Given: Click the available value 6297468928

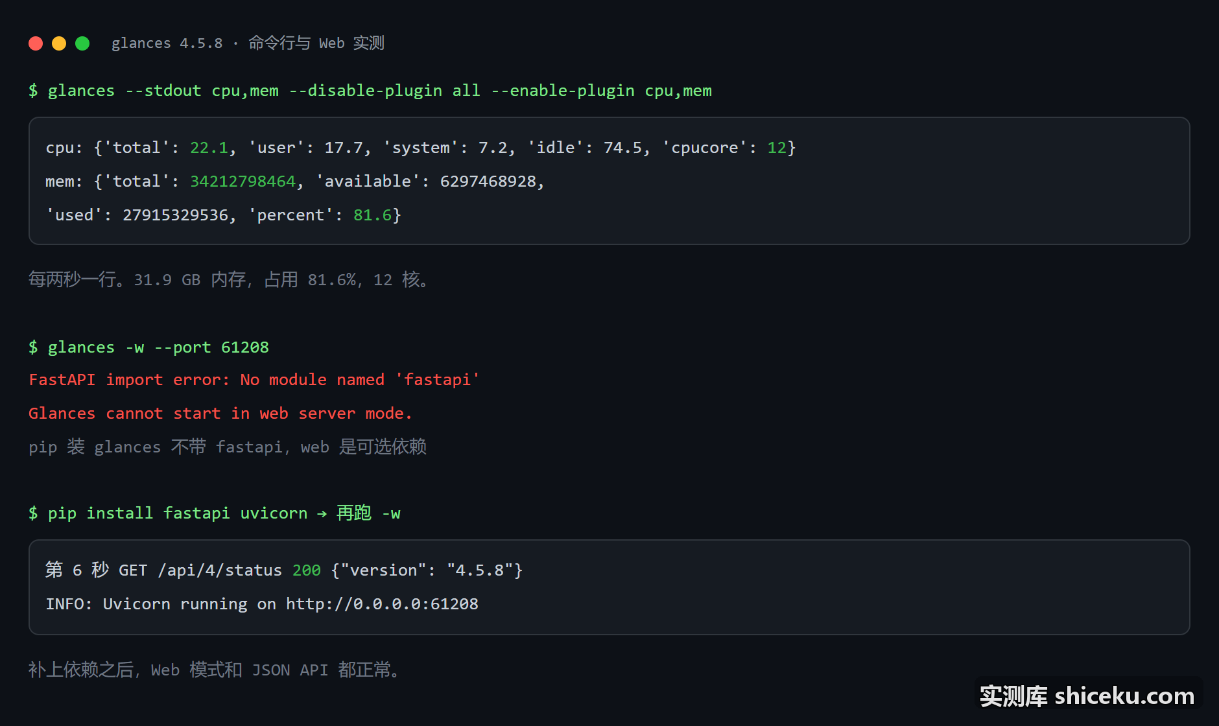Looking at the screenshot, I should click(488, 181).
